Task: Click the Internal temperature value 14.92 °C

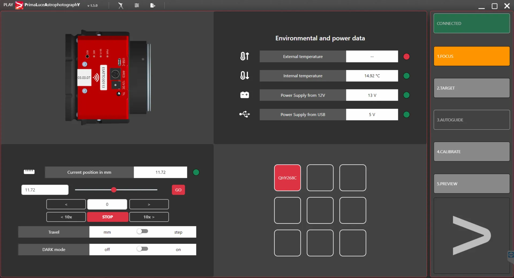Action: coord(372,76)
